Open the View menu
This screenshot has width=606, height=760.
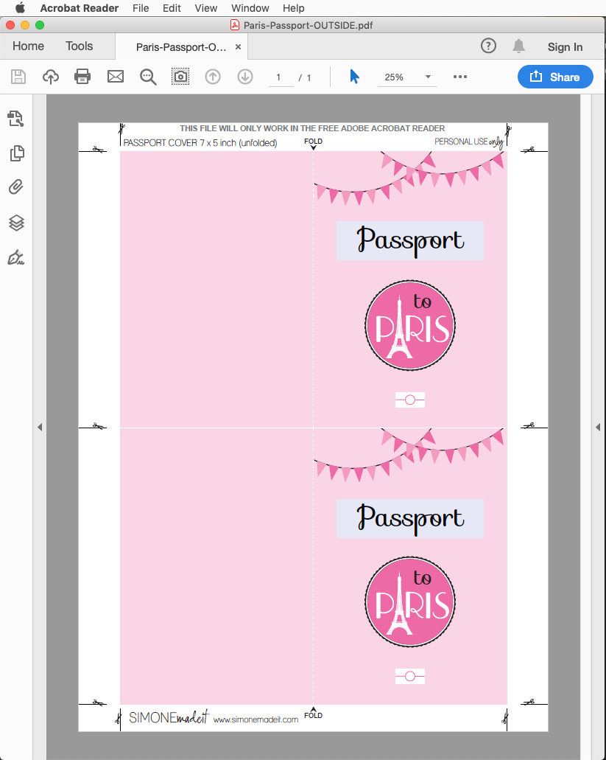tap(205, 8)
